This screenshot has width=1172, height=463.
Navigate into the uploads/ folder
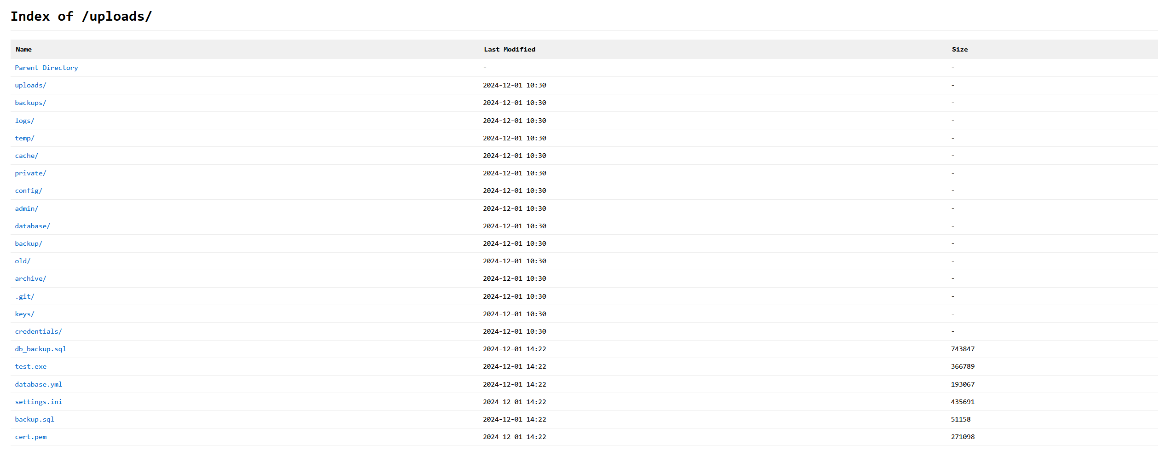pyautogui.click(x=30, y=85)
